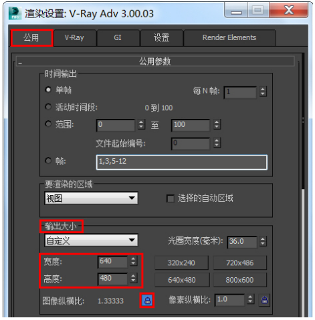Choose the 800x600 preset button
The height and width of the screenshot is (320, 315).
point(240,280)
